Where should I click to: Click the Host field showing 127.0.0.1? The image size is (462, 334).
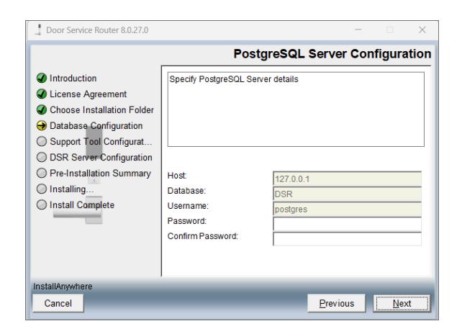(347, 179)
